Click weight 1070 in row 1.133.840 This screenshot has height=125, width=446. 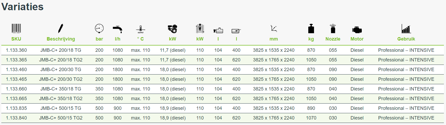point(311,118)
